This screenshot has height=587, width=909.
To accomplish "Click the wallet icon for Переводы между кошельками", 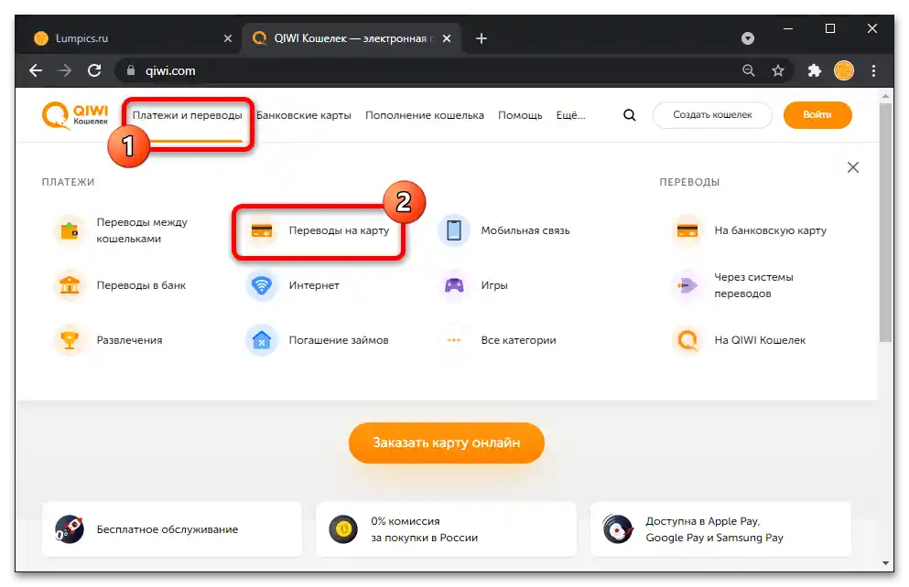I will click(x=70, y=230).
